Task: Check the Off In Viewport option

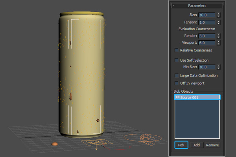Action: coord(177,83)
